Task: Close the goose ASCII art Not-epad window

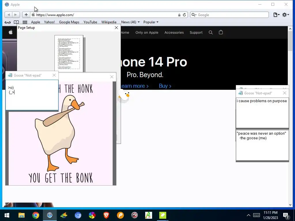Action: [x=54, y=75]
